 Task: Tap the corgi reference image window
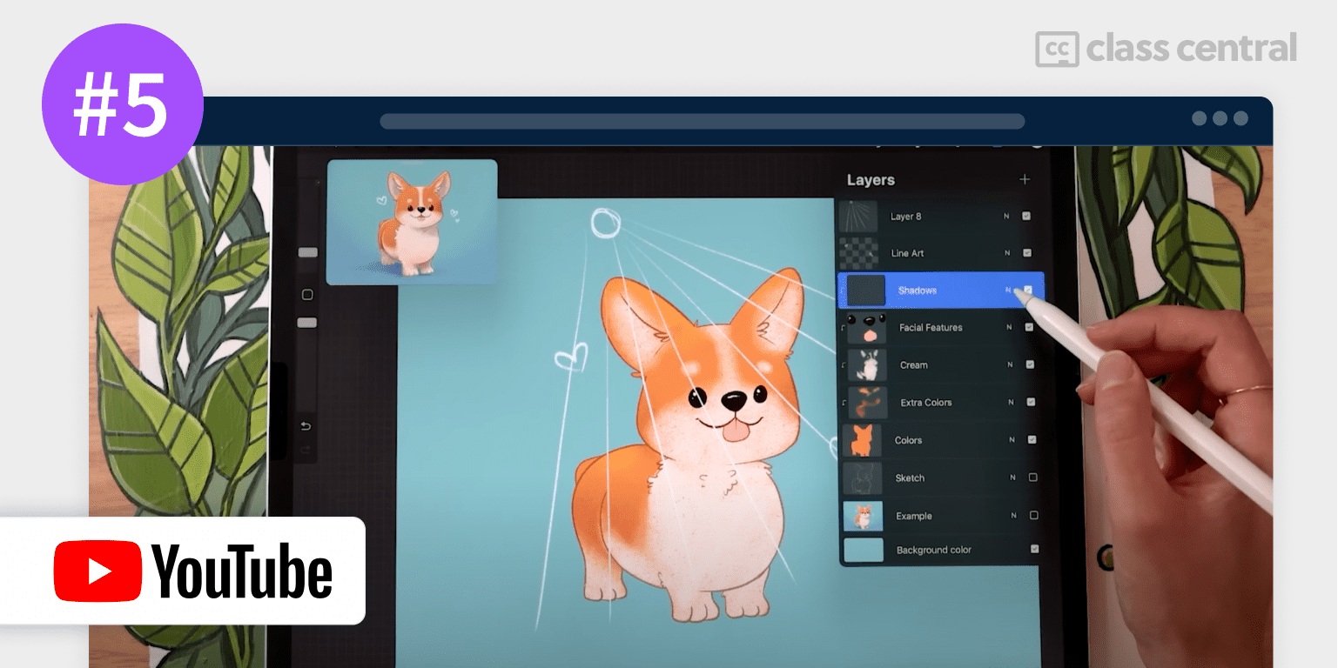coord(412,222)
